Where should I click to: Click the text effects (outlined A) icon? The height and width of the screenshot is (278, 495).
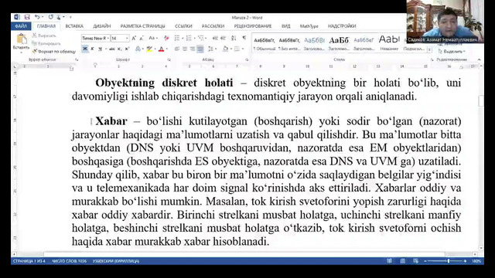(138, 49)
